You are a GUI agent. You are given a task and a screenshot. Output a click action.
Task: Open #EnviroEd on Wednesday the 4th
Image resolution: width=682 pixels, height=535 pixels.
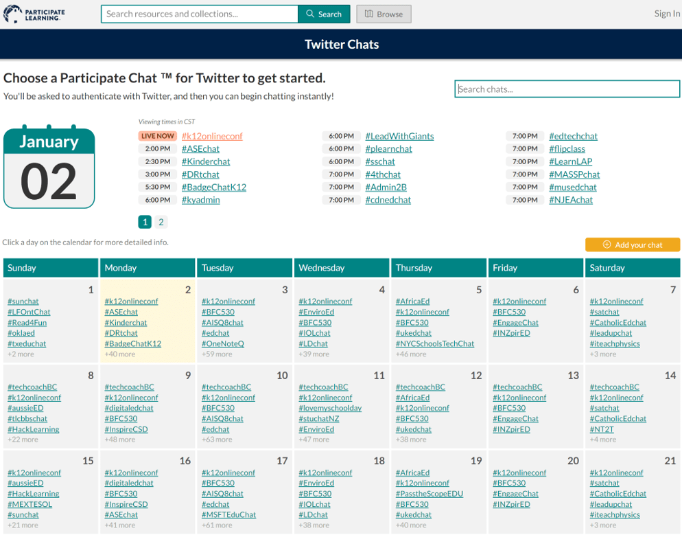coord(316,312)
